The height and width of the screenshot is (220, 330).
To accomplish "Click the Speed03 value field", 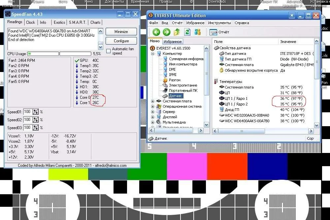I will 28,128.
